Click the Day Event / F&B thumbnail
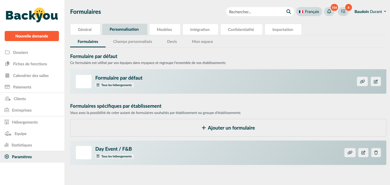The width and height of the screenshot is (390, 185). tap(84, 152)
